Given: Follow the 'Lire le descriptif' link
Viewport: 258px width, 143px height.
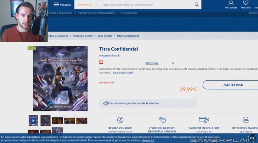Looking at the screenshot, I should (x=123, y=73).
